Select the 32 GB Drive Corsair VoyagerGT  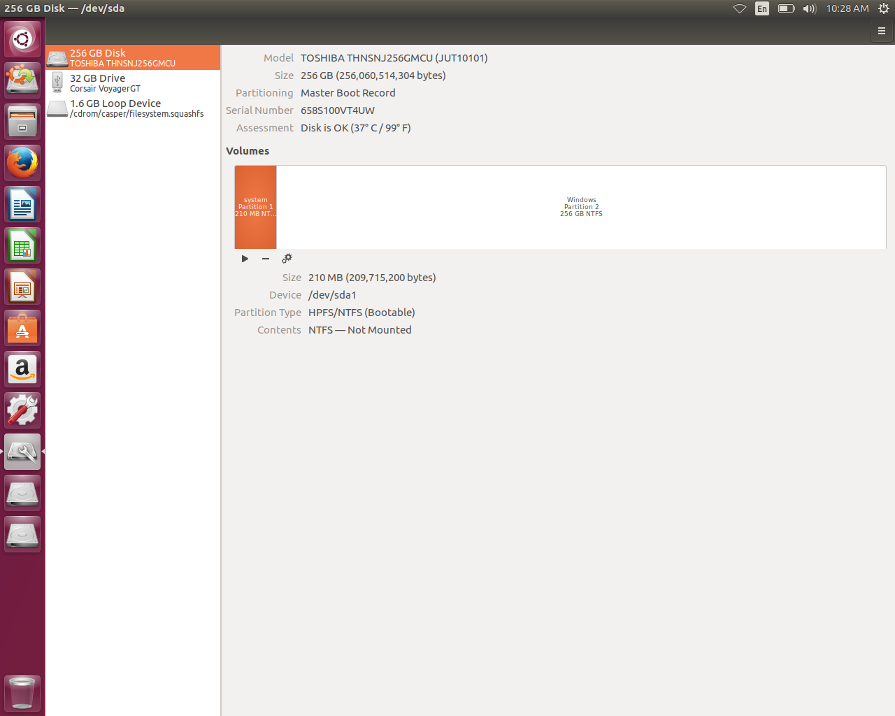click(x=133, y=83)
